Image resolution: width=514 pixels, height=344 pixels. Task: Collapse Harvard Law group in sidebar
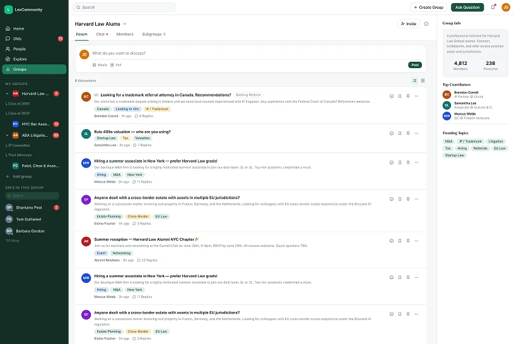coord(8,93)
